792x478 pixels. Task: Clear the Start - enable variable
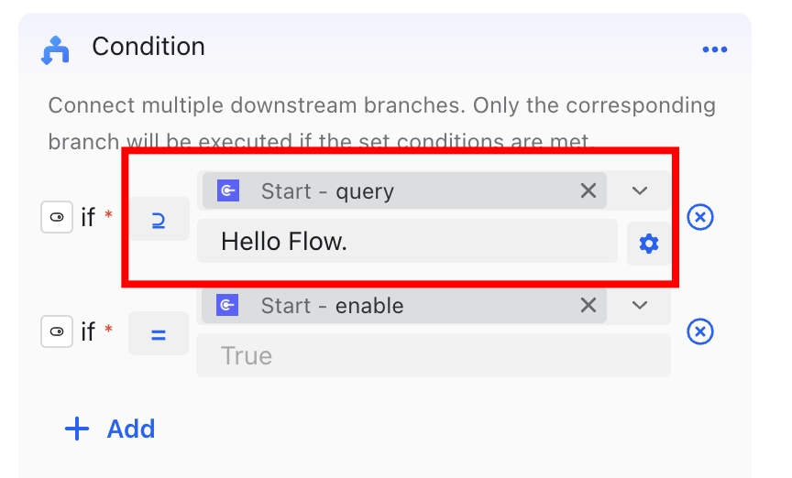(588, 305)
